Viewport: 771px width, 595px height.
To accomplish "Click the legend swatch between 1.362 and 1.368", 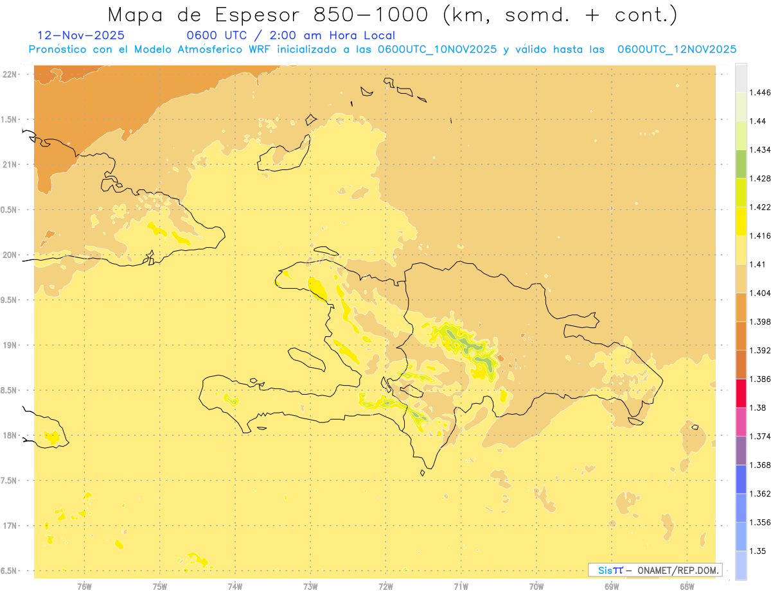I will click(741, 479).
